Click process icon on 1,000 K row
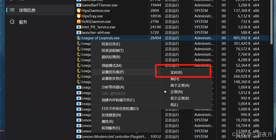 (x=79, y=109)
